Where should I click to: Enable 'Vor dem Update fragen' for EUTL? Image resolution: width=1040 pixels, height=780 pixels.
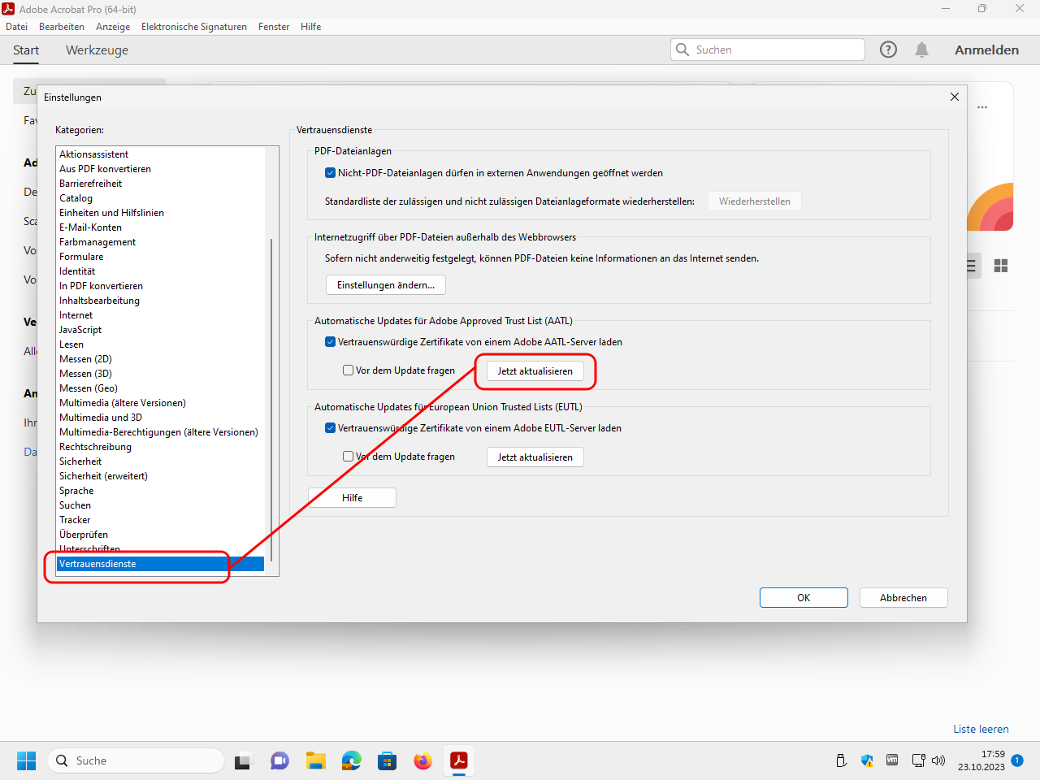click(349, 457)
